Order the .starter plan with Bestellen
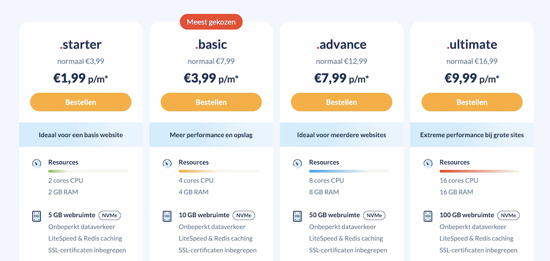The height and width of the screenshot is (261, 550). pyautogui.click(x=81, y=102)
